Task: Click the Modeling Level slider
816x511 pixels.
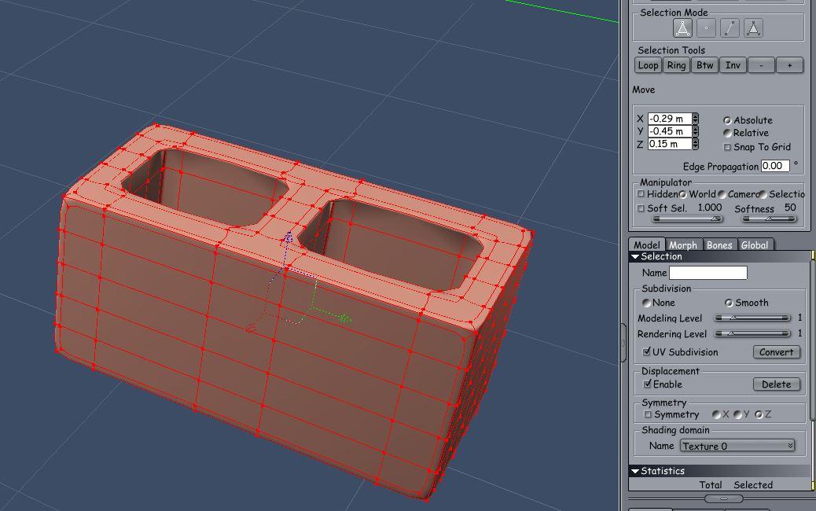Action: (x=752, y=318)
